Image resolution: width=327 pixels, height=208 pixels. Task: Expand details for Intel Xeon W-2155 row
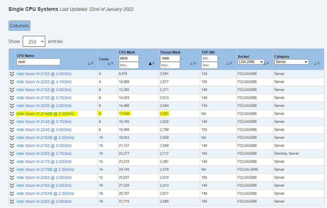coord(12,146)
